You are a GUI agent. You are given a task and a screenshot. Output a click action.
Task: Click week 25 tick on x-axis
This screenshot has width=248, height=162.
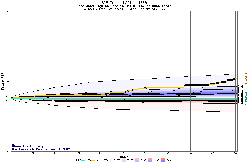tap(123, 153)
